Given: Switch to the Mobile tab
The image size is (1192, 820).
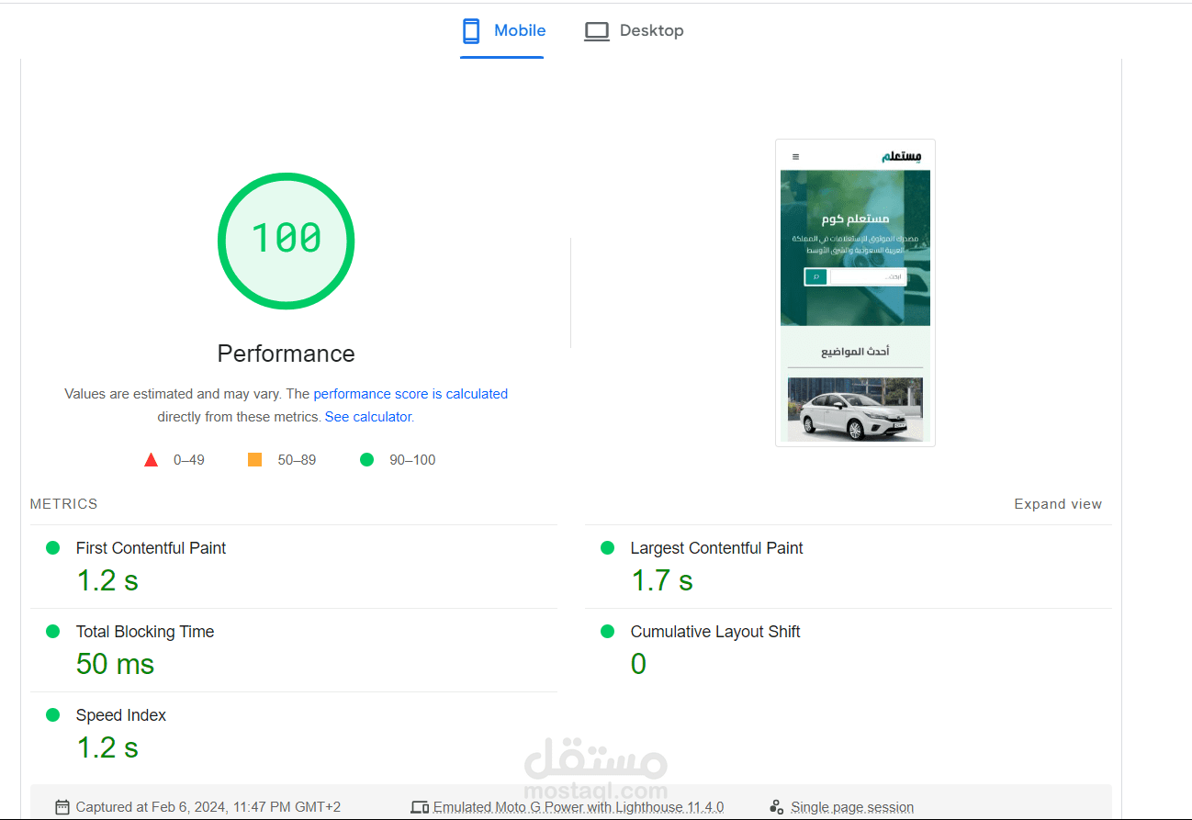Looking at the screenshot, I should [x=502, y=31].
